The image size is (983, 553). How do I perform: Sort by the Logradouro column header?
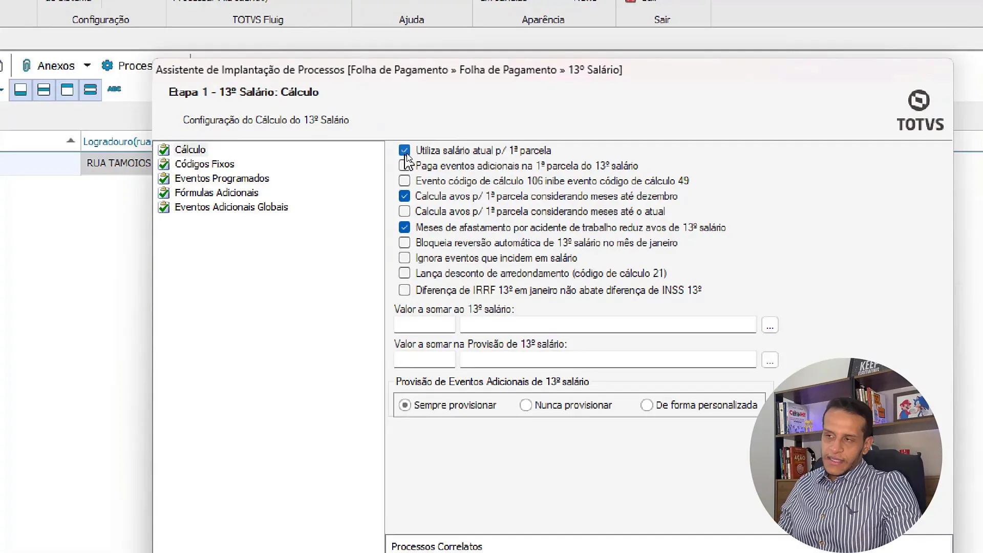click(x=117, y=141)
